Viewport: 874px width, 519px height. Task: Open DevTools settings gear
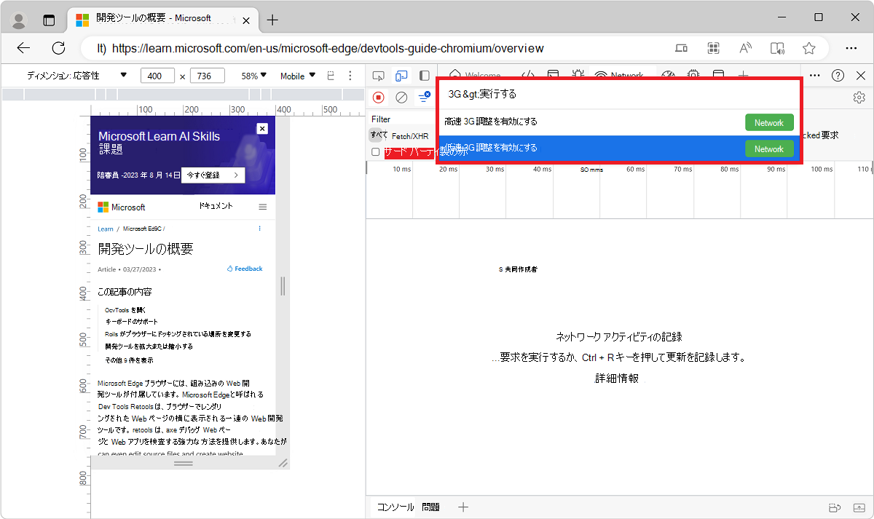(x=859, y=97)
